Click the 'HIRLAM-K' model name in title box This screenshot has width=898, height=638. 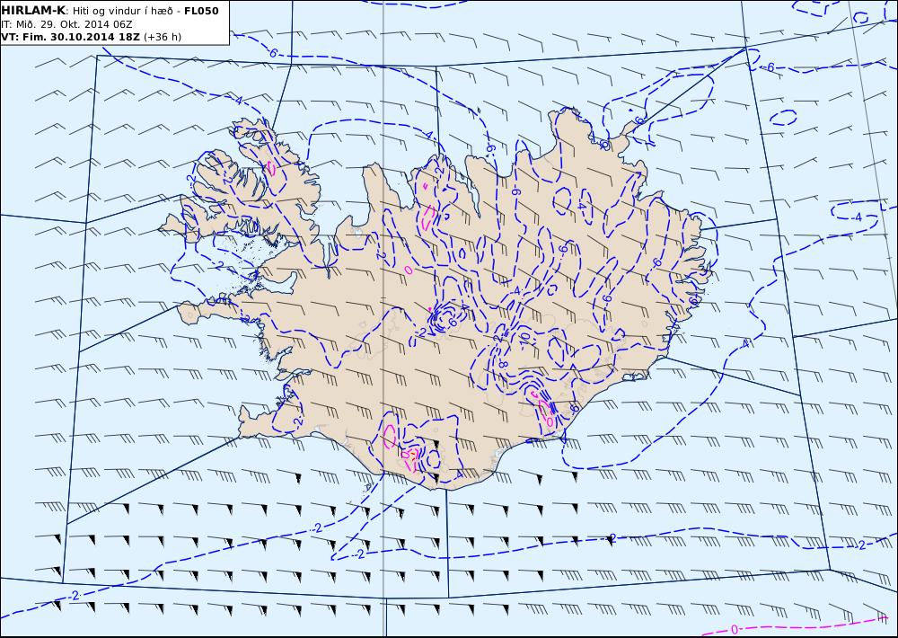(x=33, y=11)
